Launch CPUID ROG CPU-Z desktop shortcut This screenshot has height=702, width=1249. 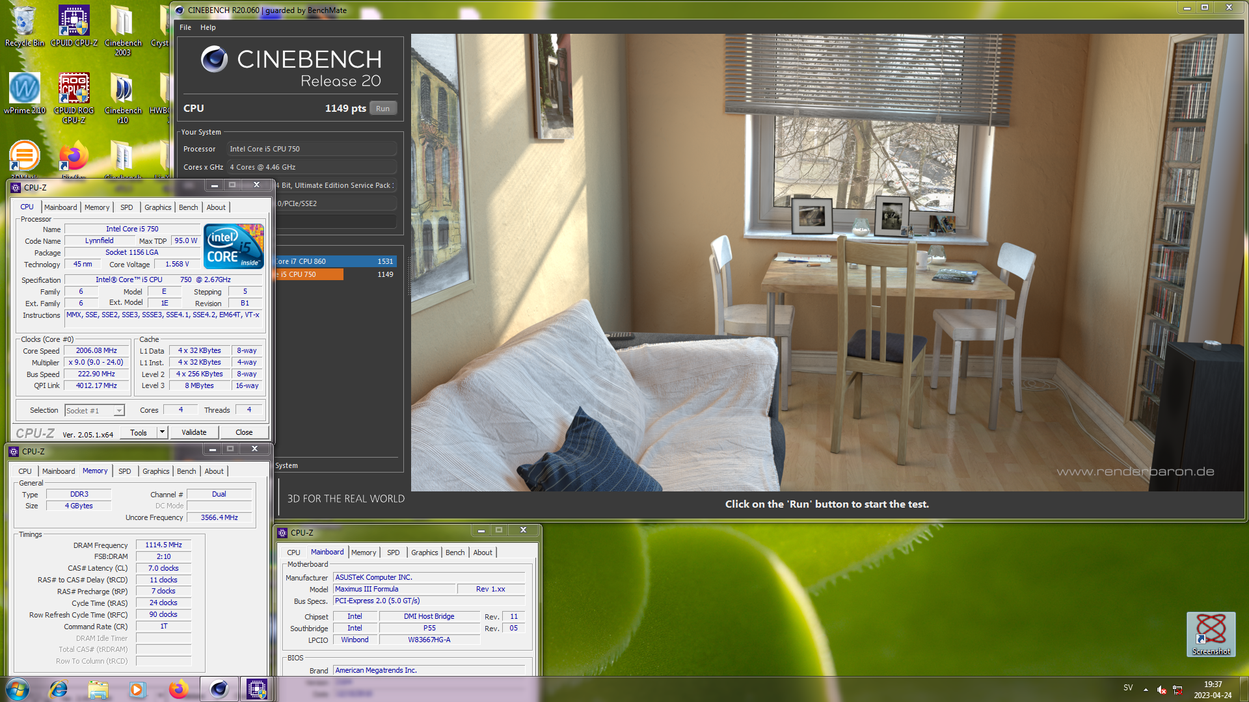[74, 97]
